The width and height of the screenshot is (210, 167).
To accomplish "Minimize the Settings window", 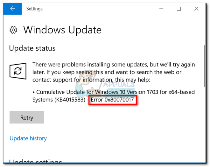I will [x=162, y=9].
